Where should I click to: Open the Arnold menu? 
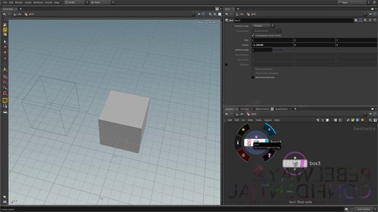point(48,2)
